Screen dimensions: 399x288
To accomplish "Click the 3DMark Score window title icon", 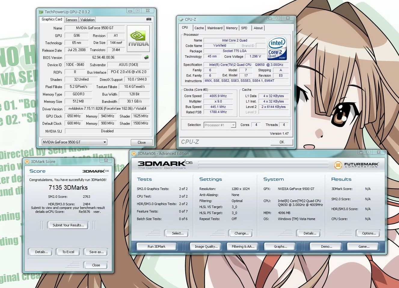I will click(x=27, y=161).
